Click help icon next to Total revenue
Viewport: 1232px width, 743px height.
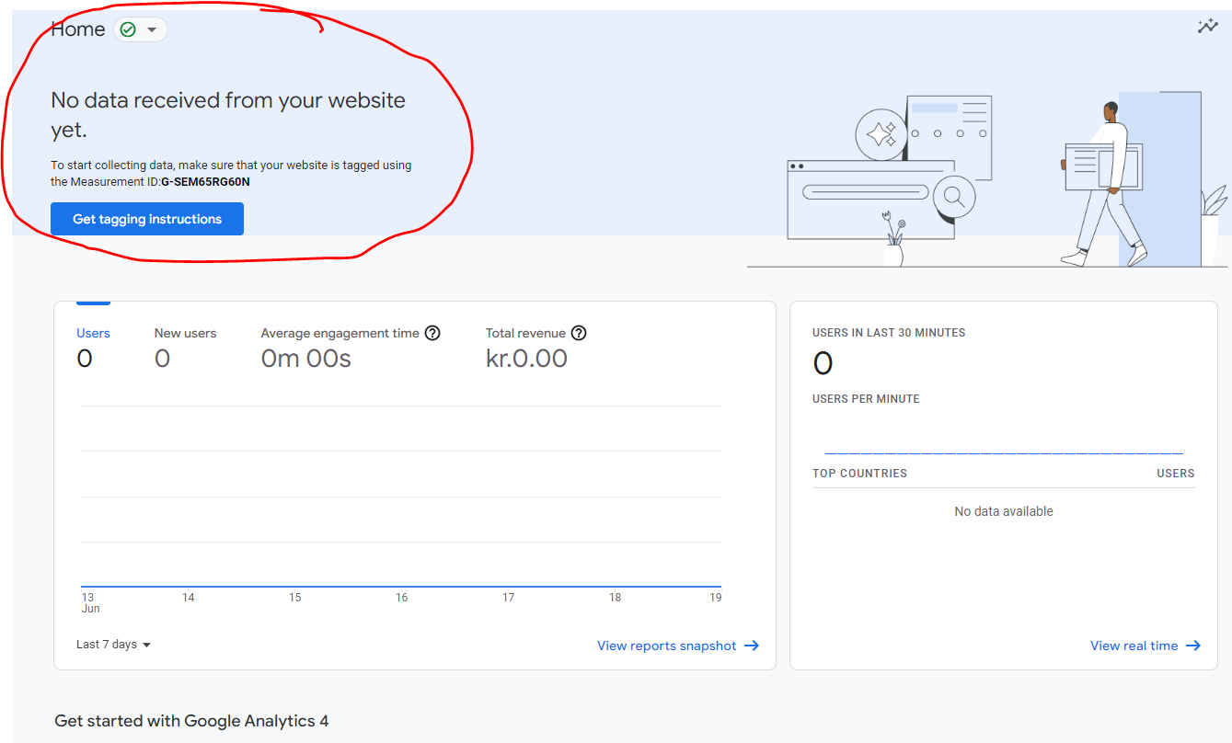coord(579,333)
